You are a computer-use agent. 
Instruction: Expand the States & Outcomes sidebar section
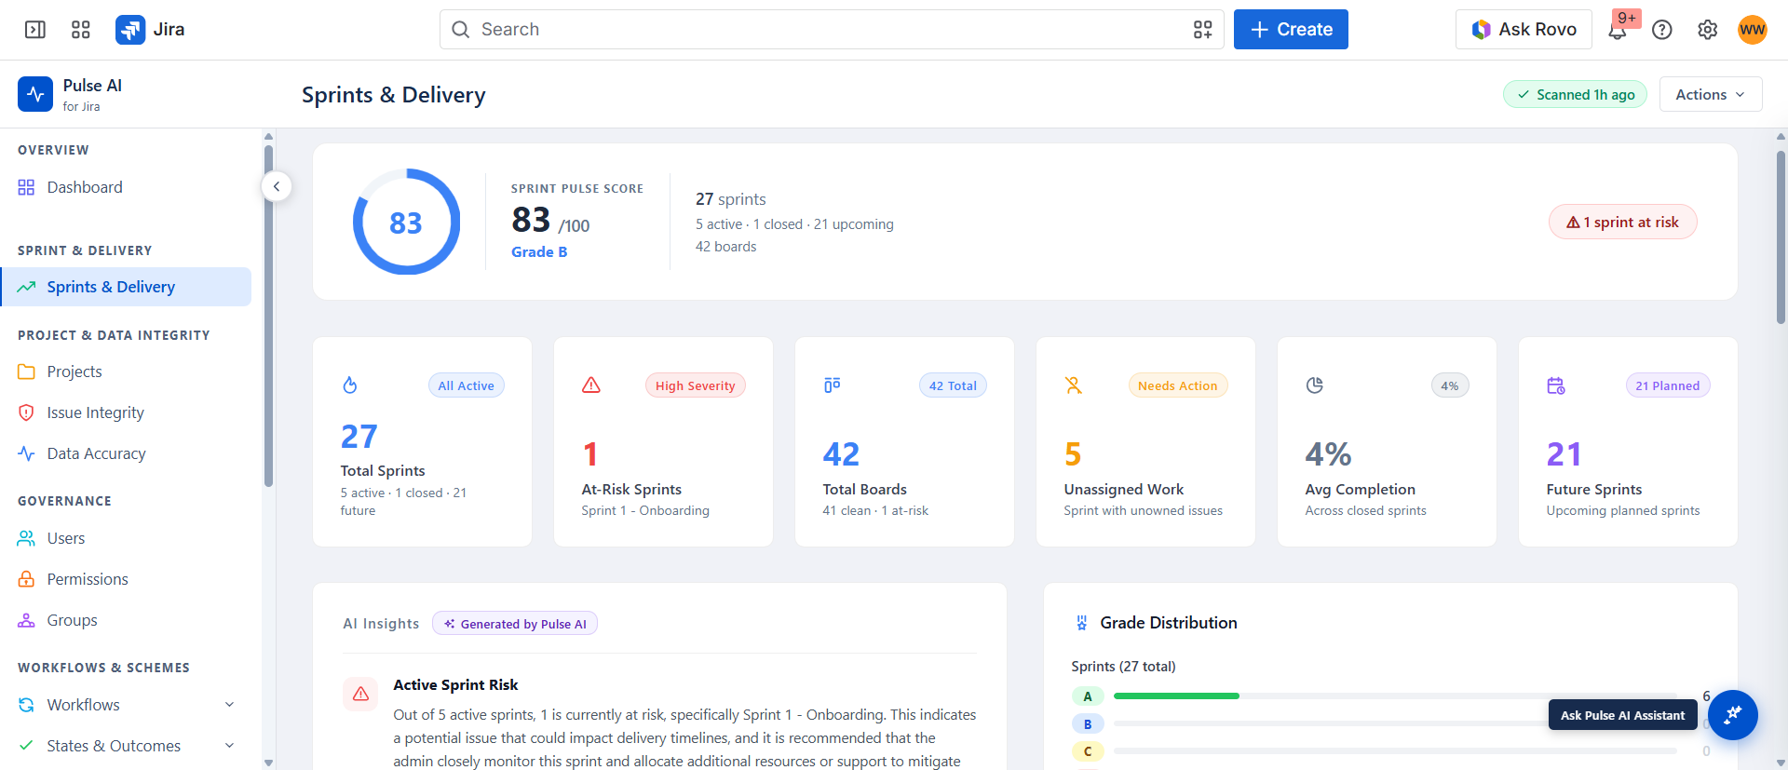(x=229, y=746)
